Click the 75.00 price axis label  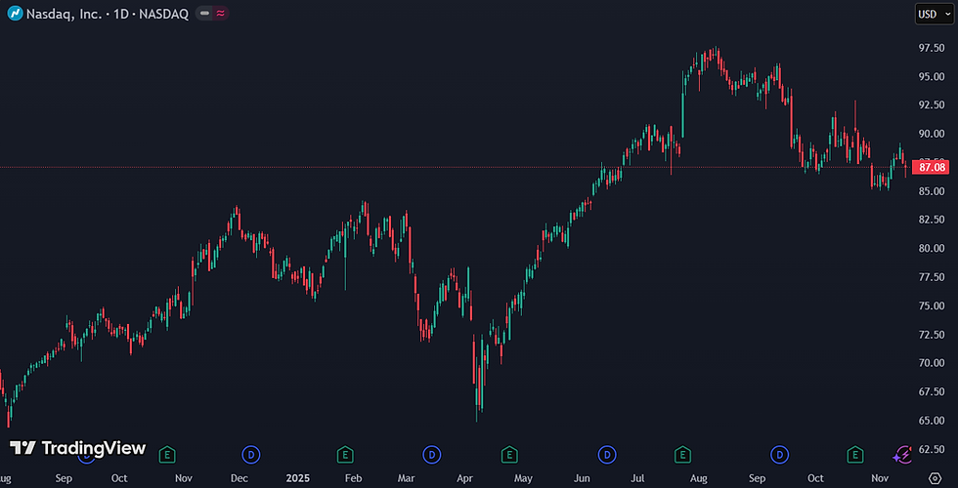[932, 305]
